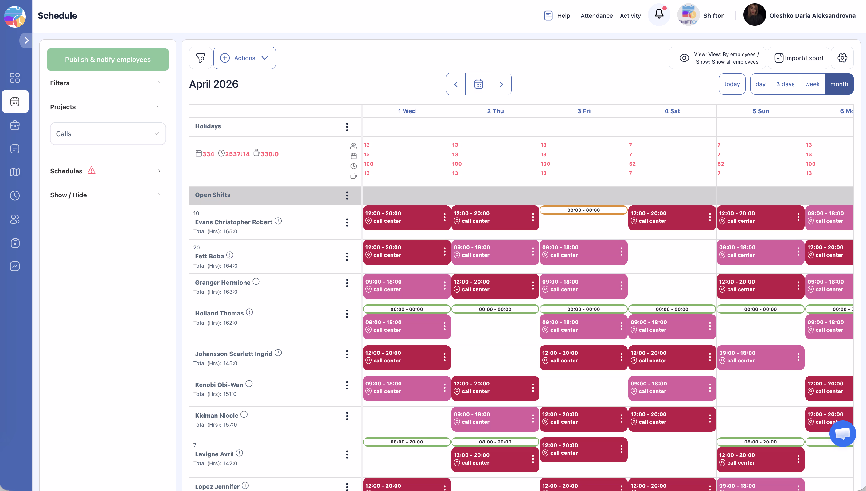Open the Actions dropdown menu

(x=244, y=58)
